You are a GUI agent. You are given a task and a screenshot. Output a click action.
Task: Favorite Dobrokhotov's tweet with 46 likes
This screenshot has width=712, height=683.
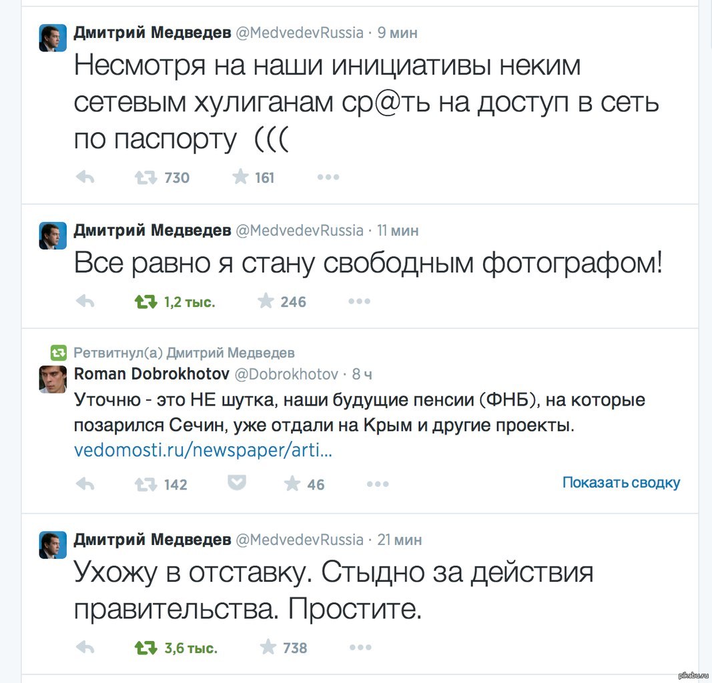click(x=292, y=484)
